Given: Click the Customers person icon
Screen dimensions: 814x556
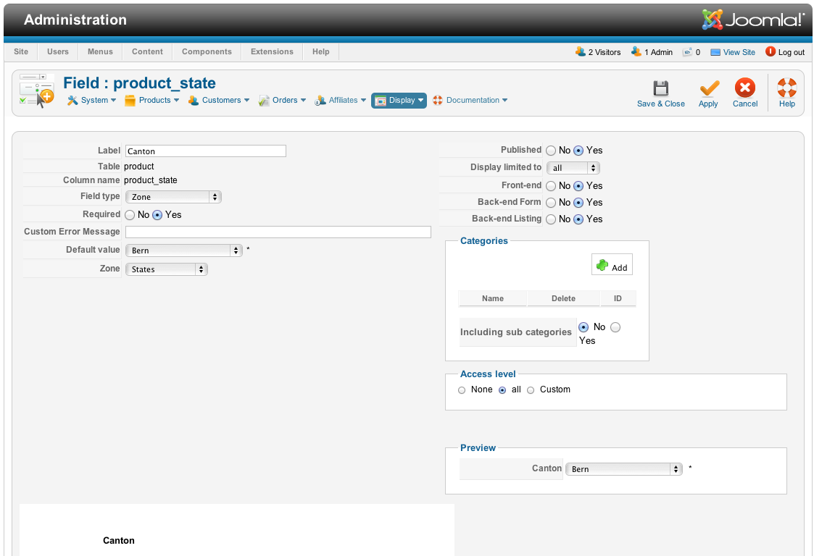Looking at the screenshot, I should [193, 101].
